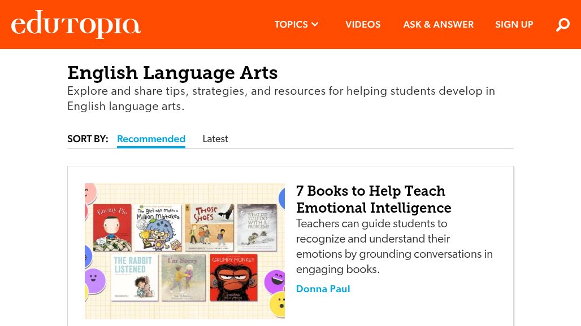Open the Ask & Answer menu item
581x326 pixels.
[438, 25]
